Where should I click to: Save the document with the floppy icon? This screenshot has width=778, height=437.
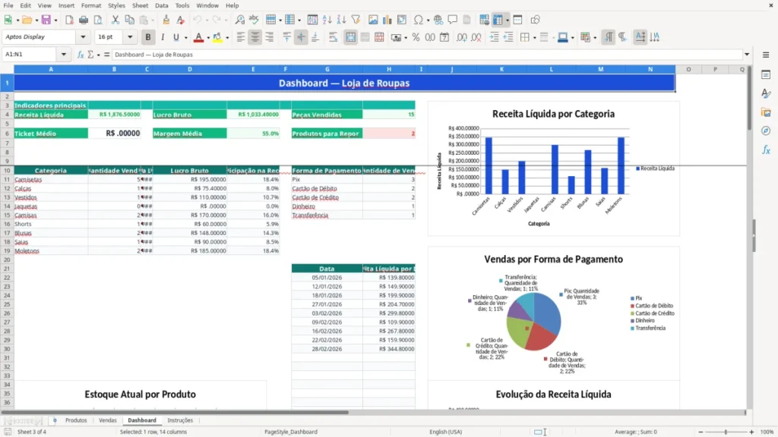[x=46, y=20]
